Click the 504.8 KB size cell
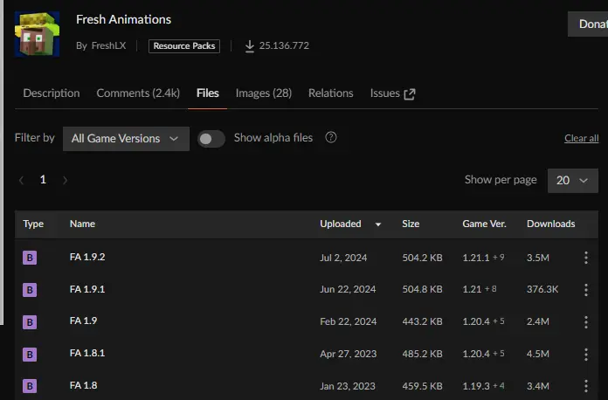The width and height of the screenshot is (608, 400). [422, 290]
